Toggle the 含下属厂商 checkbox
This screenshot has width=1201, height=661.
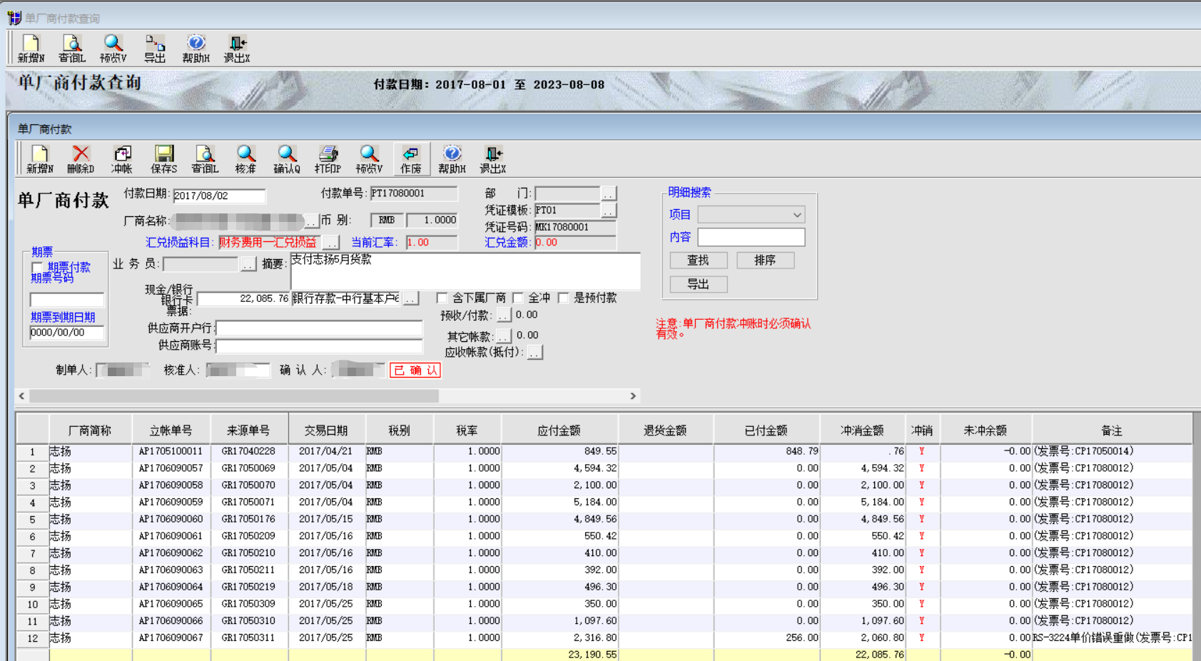(x=442, y=298)
